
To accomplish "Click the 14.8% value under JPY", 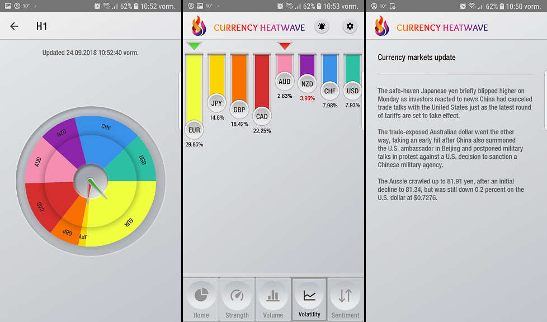I will pos(216,117).
